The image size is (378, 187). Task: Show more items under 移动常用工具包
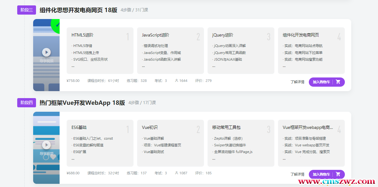tap(214, 158)
